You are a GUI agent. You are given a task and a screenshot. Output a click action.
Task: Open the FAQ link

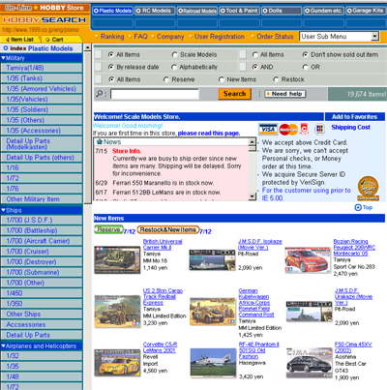pyautogui.click(x=140, y=37)
